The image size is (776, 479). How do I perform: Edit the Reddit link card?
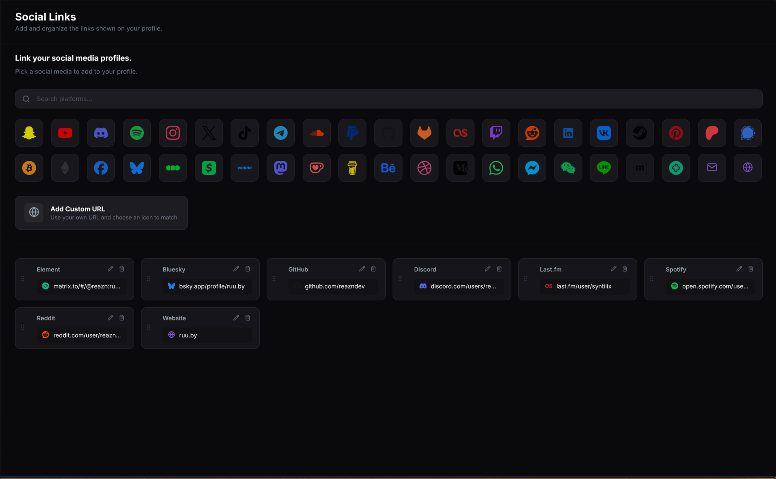point(111,318)
